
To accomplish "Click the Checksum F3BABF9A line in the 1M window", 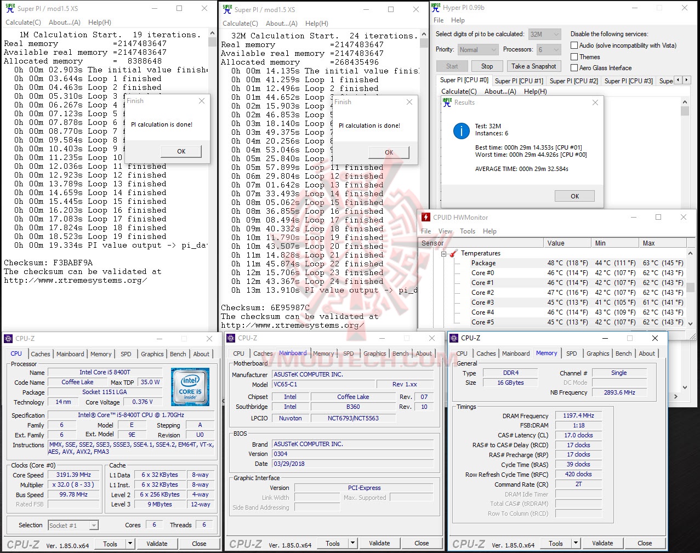I will (48, 263).
